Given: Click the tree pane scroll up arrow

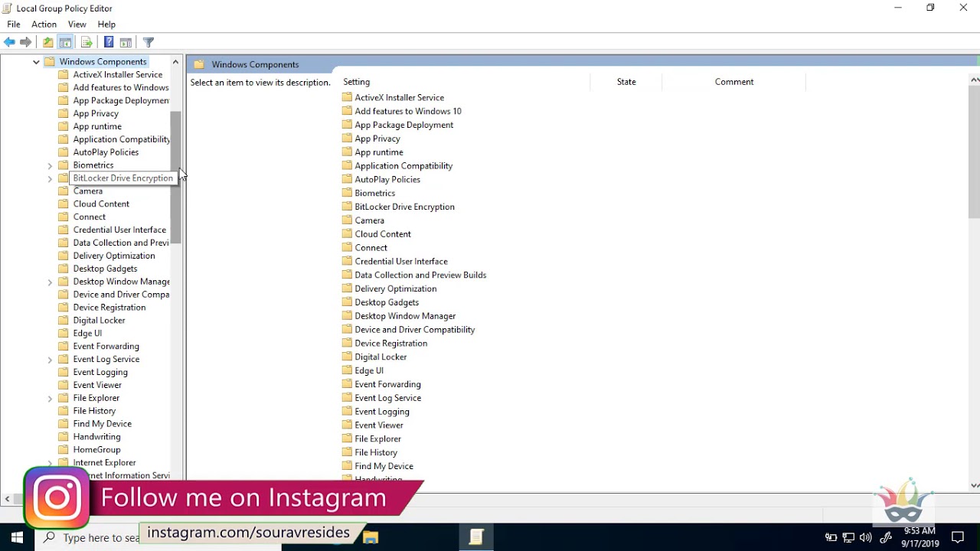Looking at the screenshot, I should [175, 61].
